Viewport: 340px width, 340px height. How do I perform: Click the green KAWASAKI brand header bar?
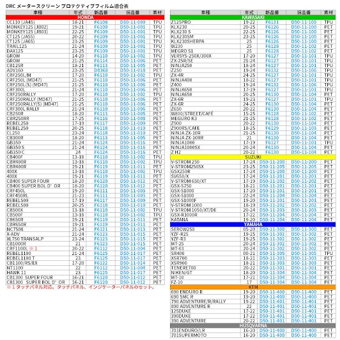point(253,17)
